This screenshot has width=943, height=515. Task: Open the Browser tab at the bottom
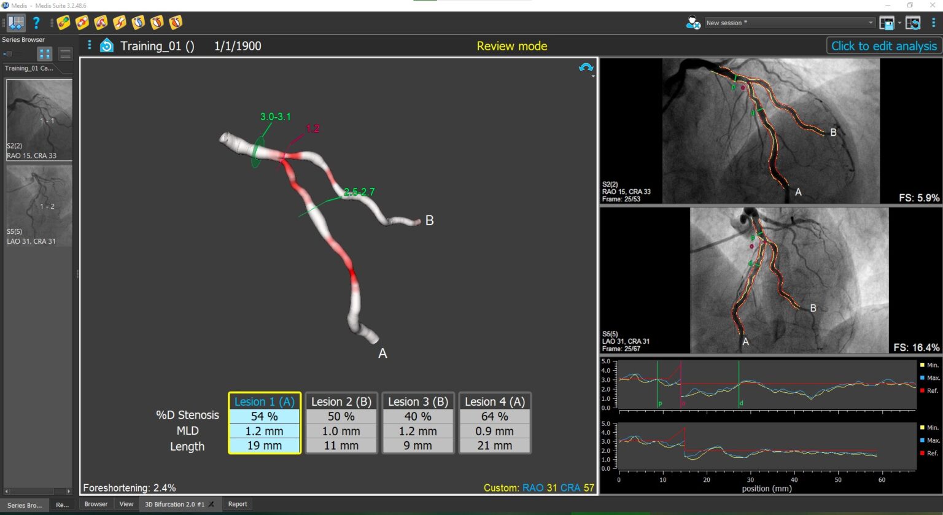point(96,504)
